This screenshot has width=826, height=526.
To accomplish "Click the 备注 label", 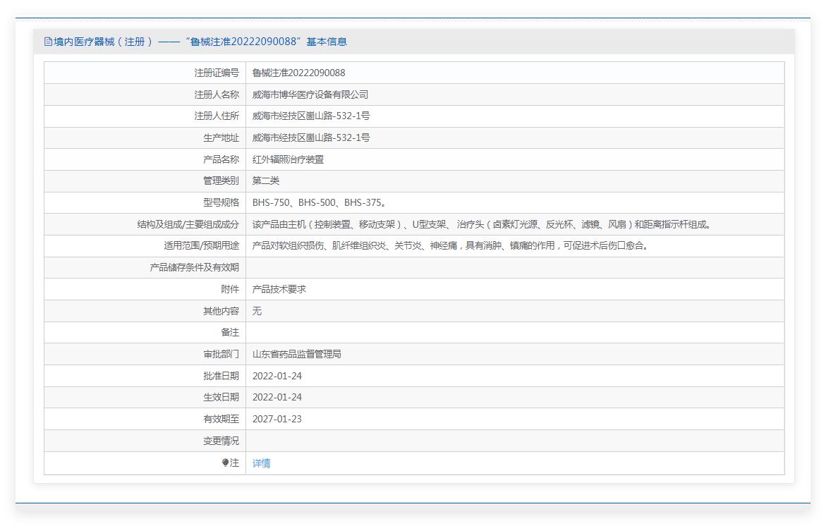I will tap(230, 333).
